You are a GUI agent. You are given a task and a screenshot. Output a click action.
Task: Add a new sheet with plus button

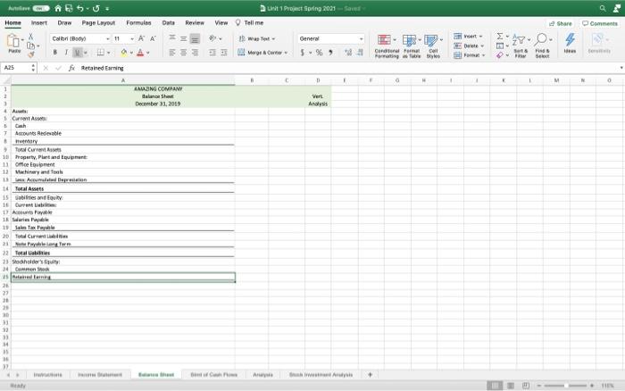point(370,375)
